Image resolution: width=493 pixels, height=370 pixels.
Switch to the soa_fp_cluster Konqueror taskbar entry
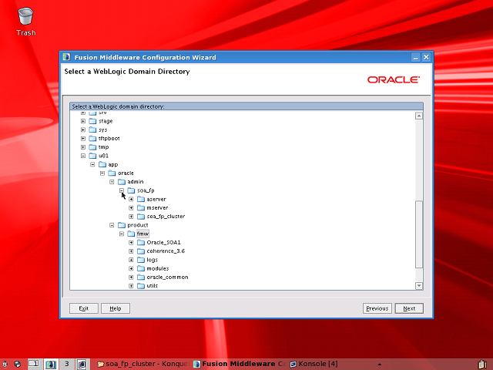[x=143, y=364]
